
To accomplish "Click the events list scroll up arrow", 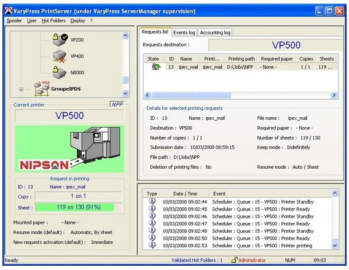I will (x=334, y=193).
